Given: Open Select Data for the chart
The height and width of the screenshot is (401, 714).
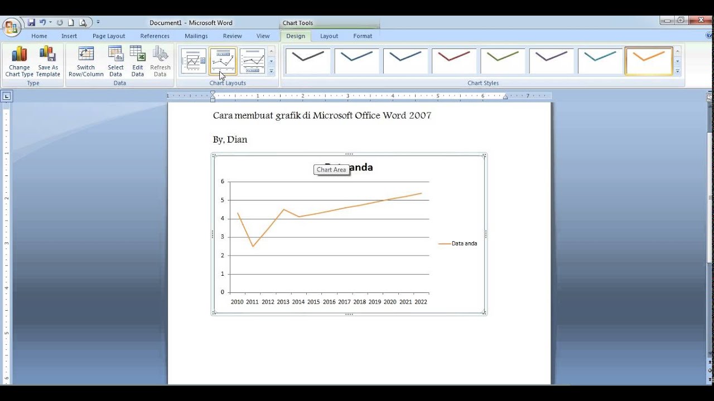Looking at the screenshot, I should click(115, 62).
